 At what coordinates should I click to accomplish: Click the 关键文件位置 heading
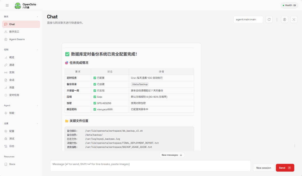[x=79, y=121]
